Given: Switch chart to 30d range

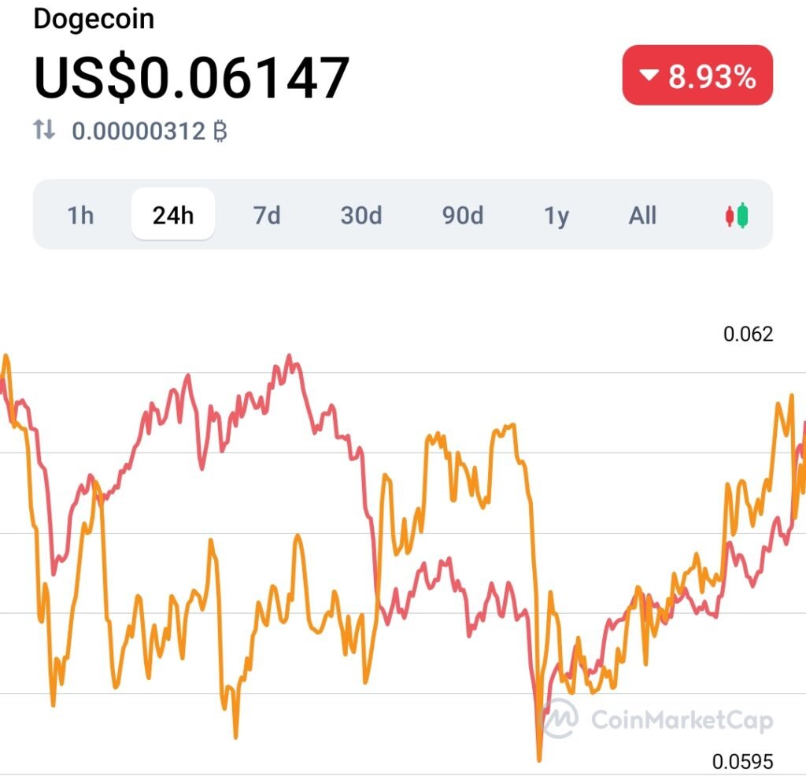Looking at the screenshot, I should 361,215.
